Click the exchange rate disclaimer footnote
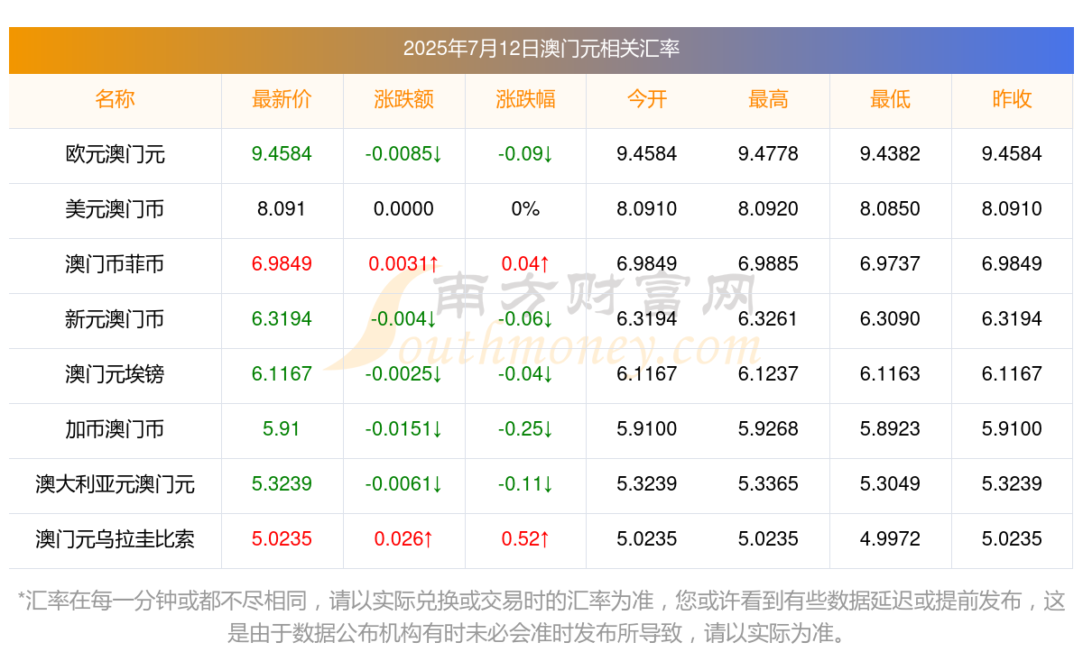 (x=541, y=617)
